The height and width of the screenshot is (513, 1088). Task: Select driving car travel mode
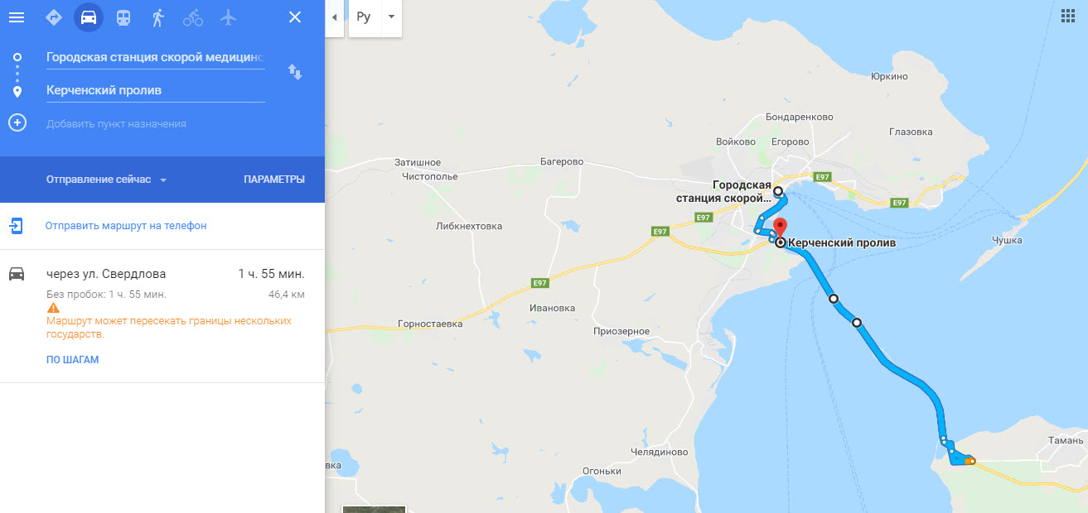coord(89,17)
